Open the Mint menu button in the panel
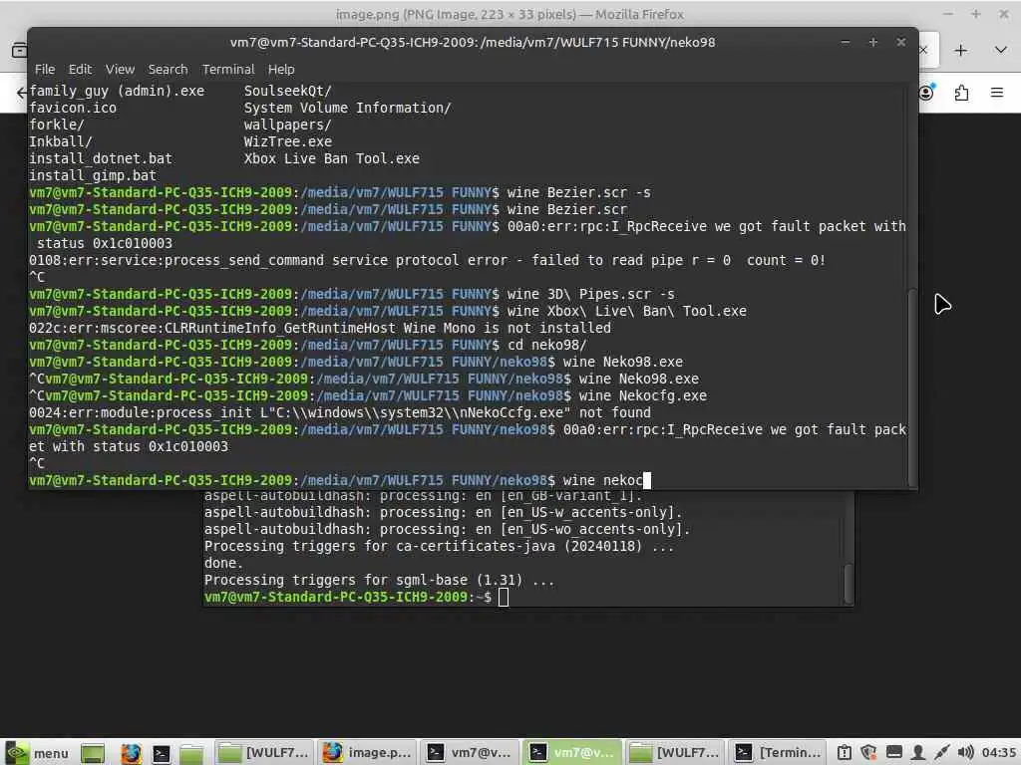Screen dimensions: 1021x765 (x=37, y=753)
